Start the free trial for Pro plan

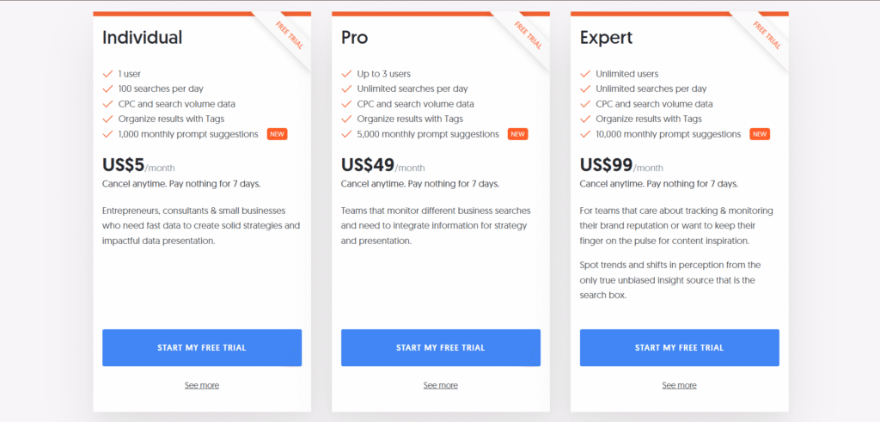[x=441, y=348]
